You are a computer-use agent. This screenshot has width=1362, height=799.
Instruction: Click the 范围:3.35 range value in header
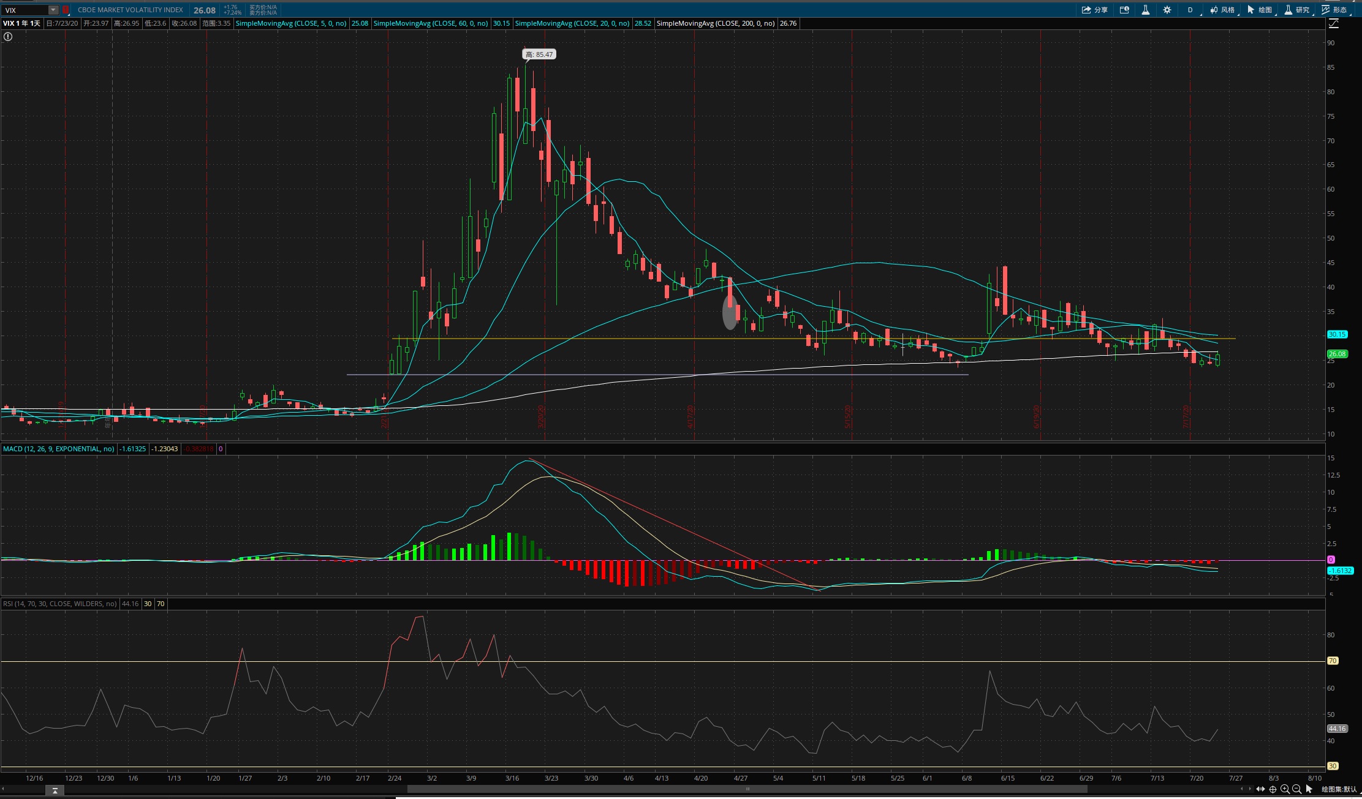(216, 23)
